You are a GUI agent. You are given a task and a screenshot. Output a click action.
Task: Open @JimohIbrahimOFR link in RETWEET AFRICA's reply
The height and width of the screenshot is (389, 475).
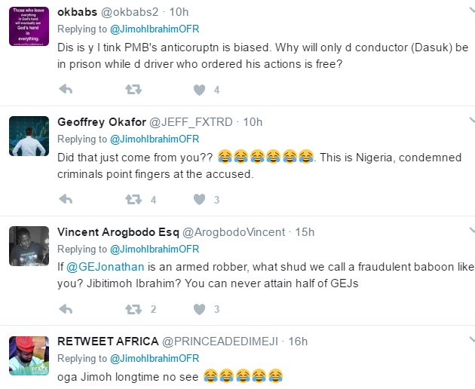pyautogui.click(x=155, y=358)
